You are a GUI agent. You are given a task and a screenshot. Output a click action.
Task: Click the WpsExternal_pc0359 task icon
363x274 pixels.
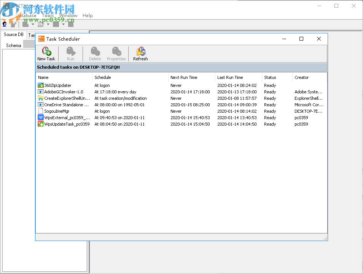(x=40, y=118)
